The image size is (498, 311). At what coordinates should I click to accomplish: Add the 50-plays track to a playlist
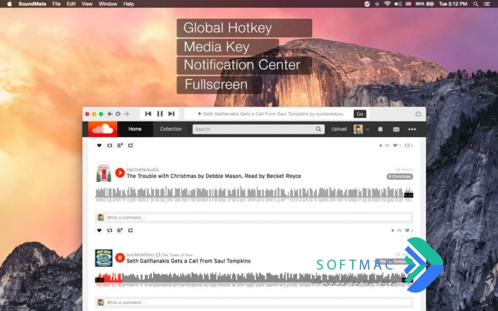click(120, 145)
